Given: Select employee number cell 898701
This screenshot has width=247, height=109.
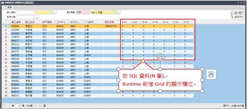Looking at the screenshot, I should (x=18, y=96).
